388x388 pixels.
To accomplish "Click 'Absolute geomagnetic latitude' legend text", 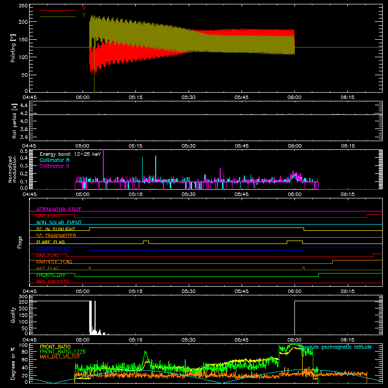I will tap(335, 347).
